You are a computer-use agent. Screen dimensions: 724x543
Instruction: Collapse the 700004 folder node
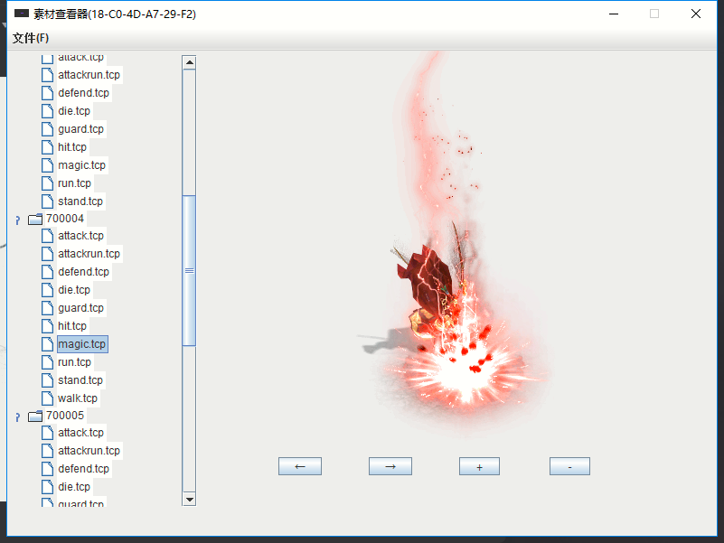point(17,220)
